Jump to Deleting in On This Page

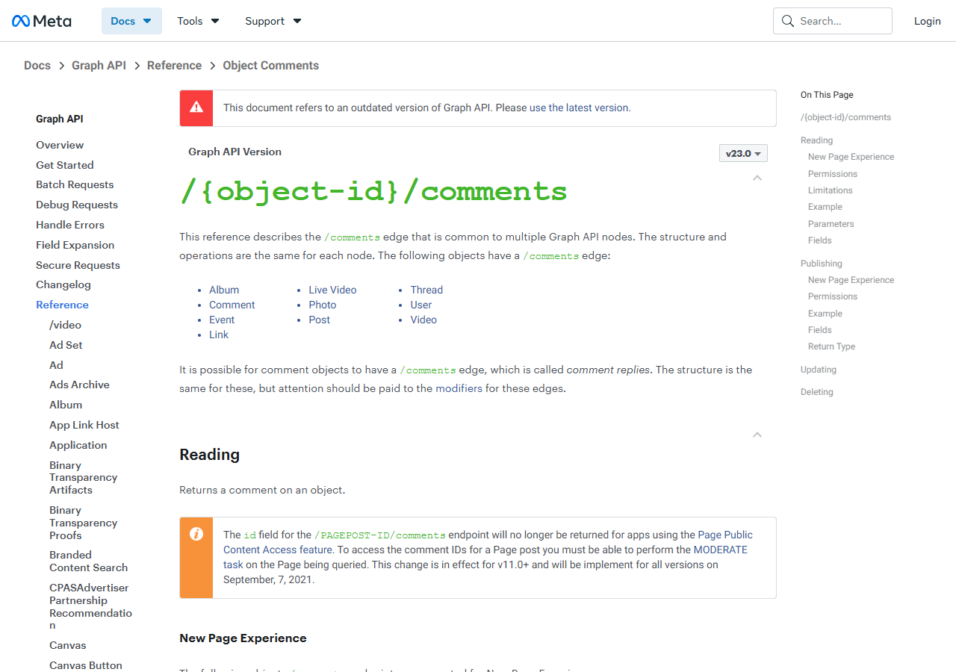[817, 392]
